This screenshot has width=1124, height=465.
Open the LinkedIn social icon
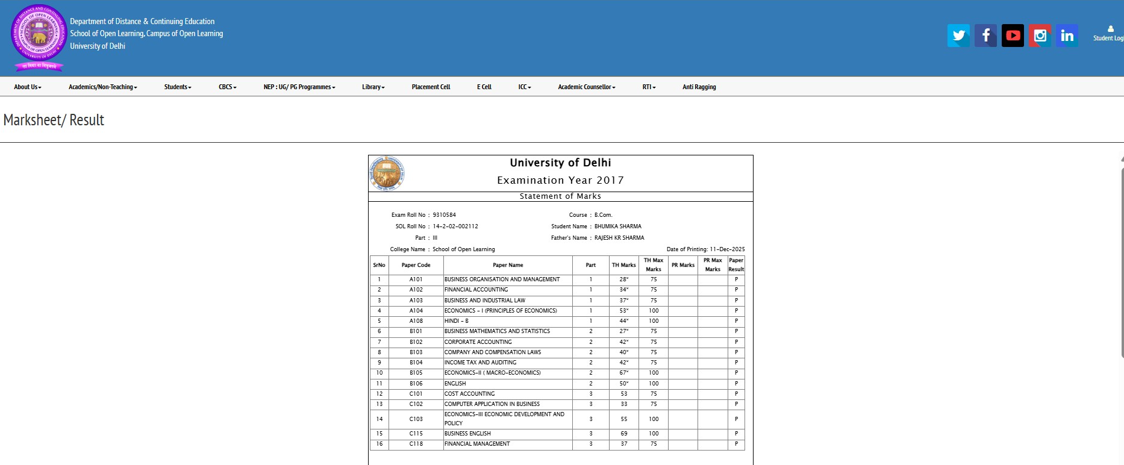pyautogui.click(x=1067, y=36)
